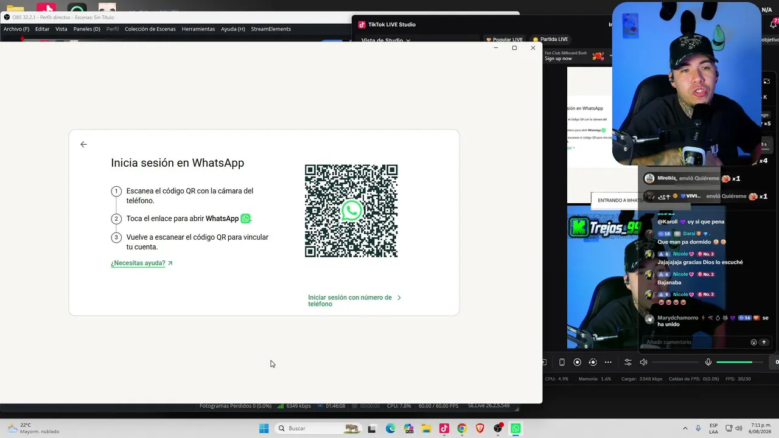Open OBS Studio from taskbar

pos(498,428)
